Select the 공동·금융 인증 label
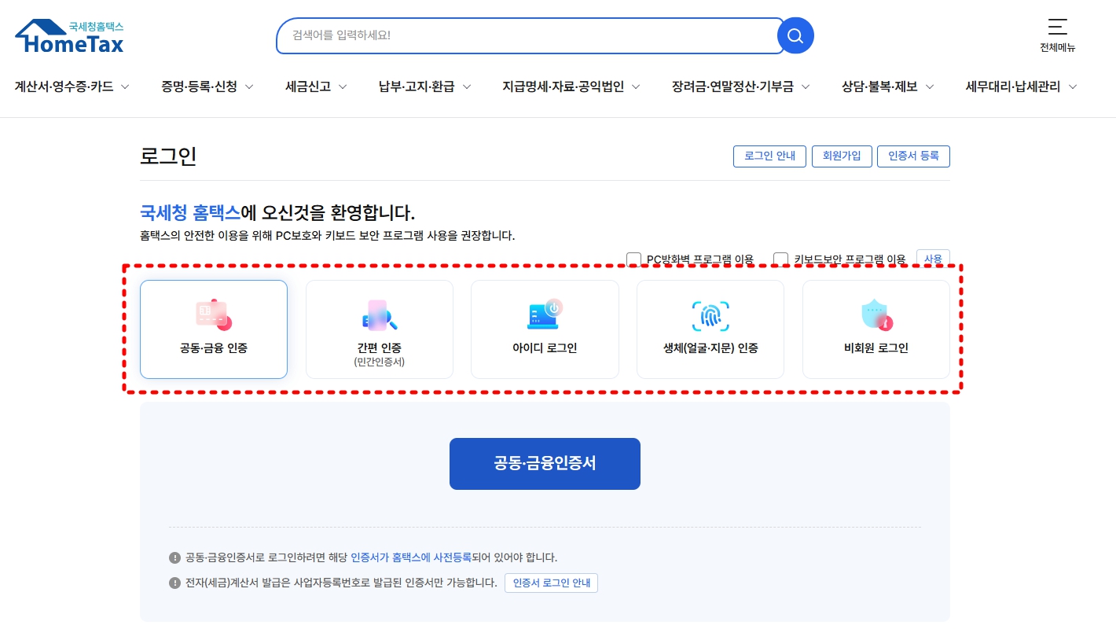Image resolution: width=1116 pixels, height=629 pixels. [214, 348]
